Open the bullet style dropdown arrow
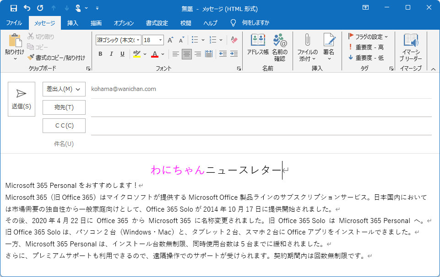 (203, 40)
